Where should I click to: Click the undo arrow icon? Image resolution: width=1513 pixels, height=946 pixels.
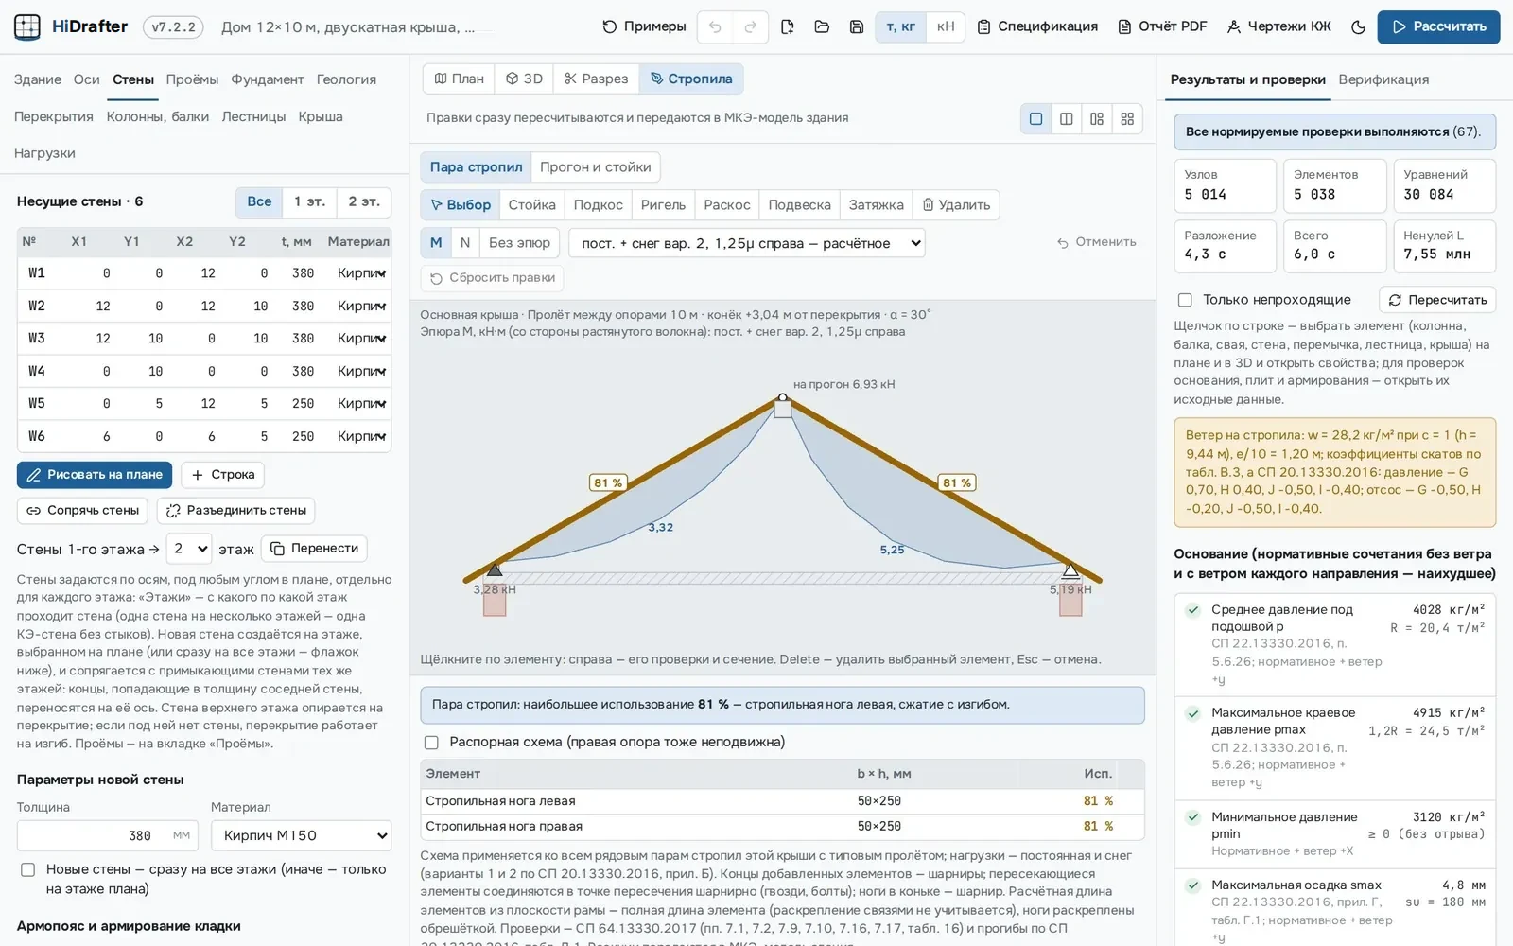[715, 26]
